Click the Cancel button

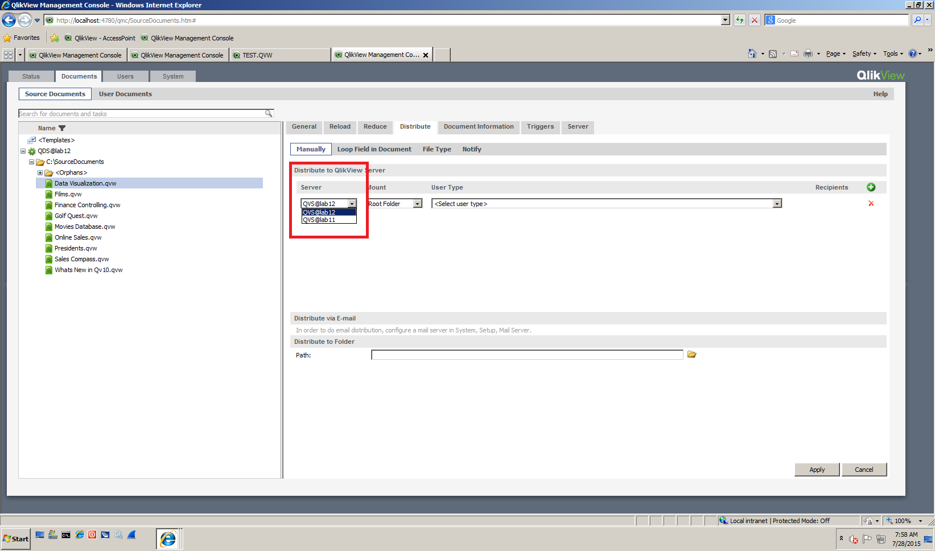coord(864,470)
